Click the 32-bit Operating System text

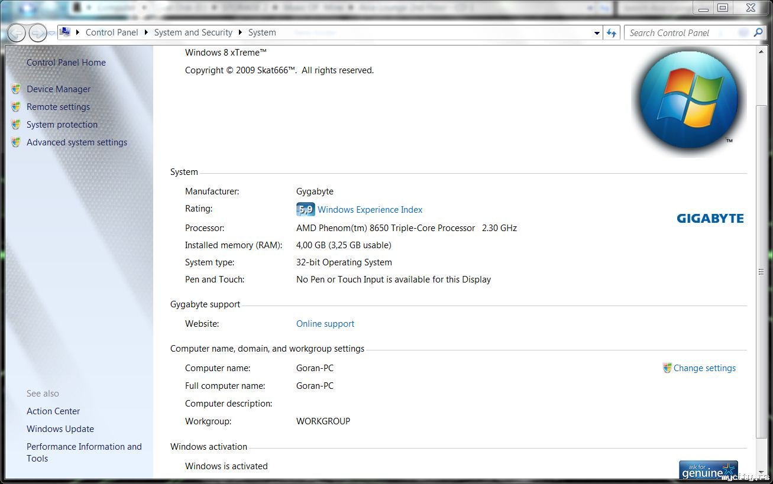tap(344, 262)
